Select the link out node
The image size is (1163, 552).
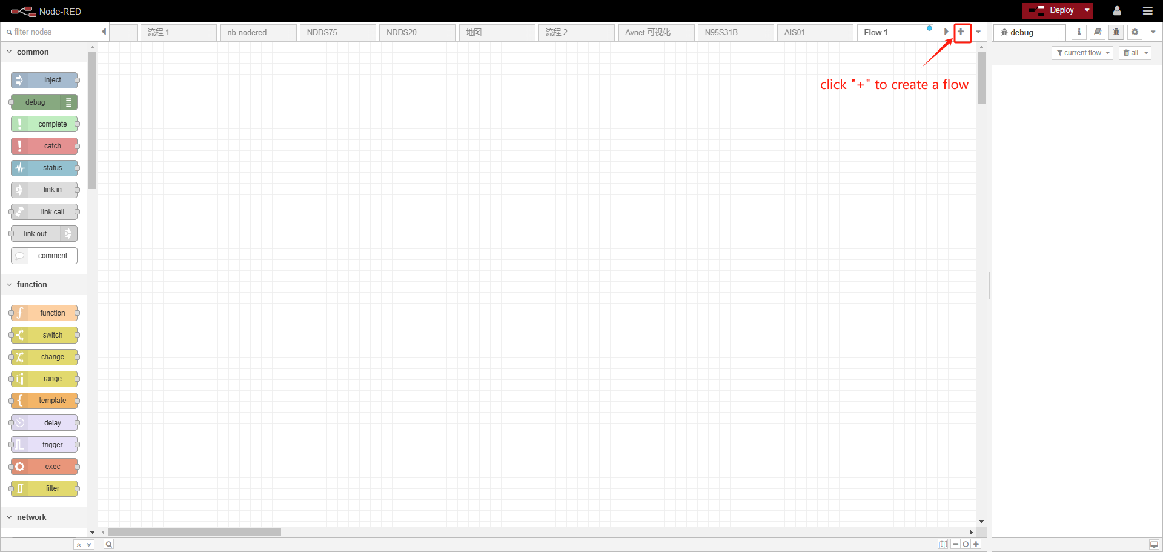pos(44,234)
